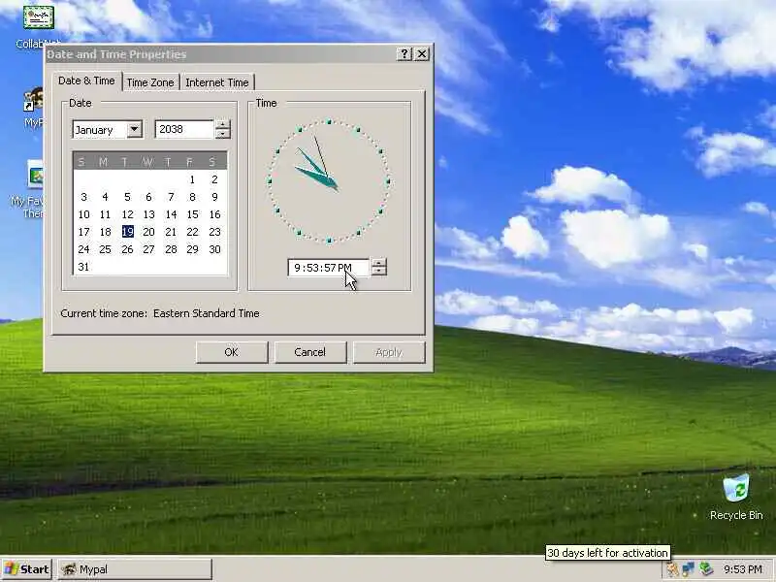Viewport: 776px width, 582px height.
Task: Select day 22 in the calendar
Action: [x=192, y=232]
